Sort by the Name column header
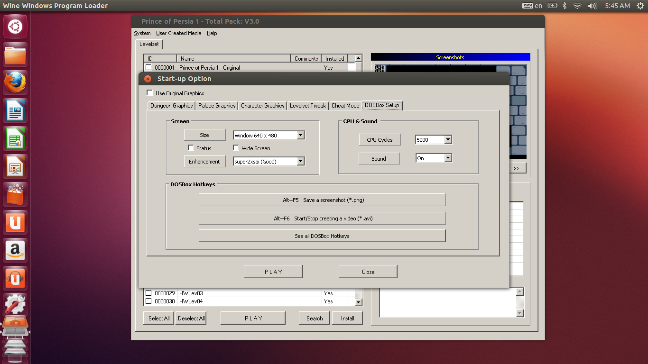 tap(234, 58)
